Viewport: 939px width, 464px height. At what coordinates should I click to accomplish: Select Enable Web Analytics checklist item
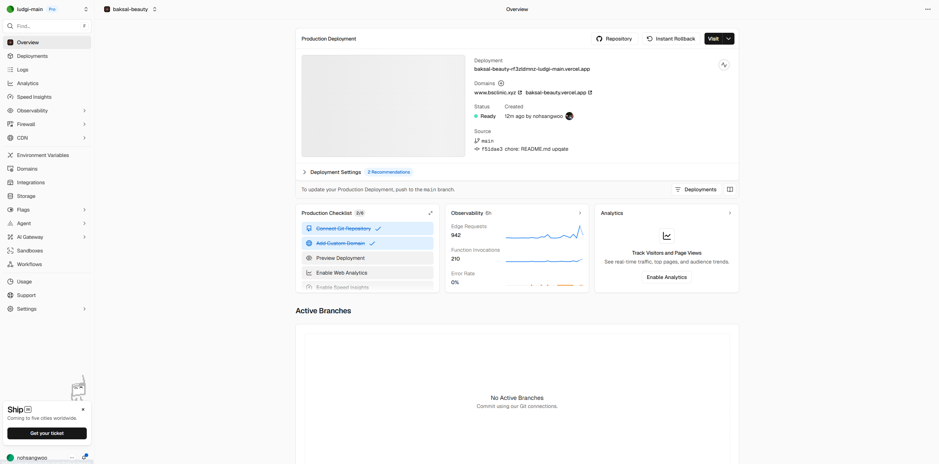[367, 273]
